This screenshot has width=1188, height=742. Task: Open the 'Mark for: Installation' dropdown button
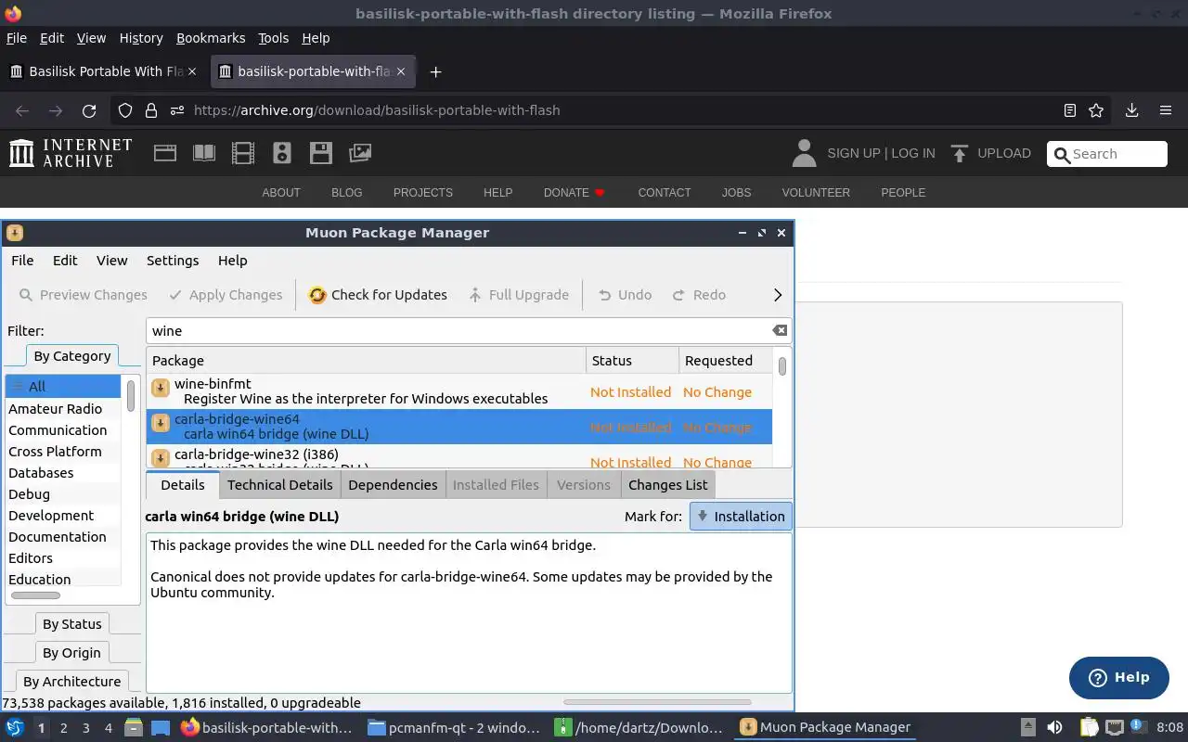pos(741,517)
